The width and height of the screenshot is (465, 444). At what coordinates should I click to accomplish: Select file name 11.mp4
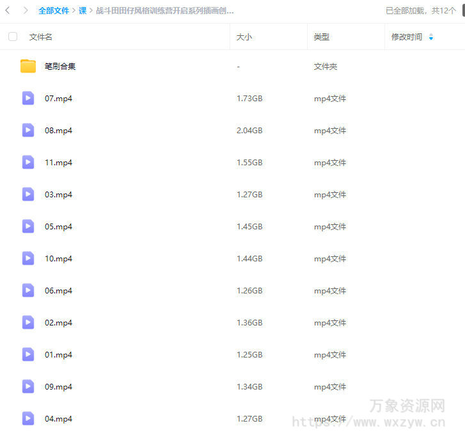coord(58,163)
